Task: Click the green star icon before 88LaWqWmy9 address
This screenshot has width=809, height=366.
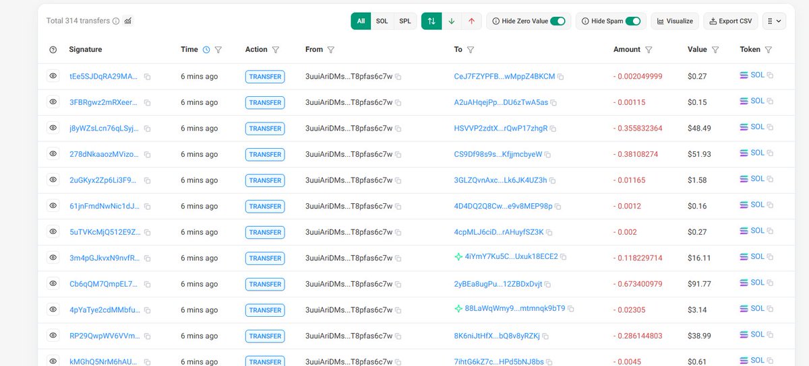Action: (458, 309)
